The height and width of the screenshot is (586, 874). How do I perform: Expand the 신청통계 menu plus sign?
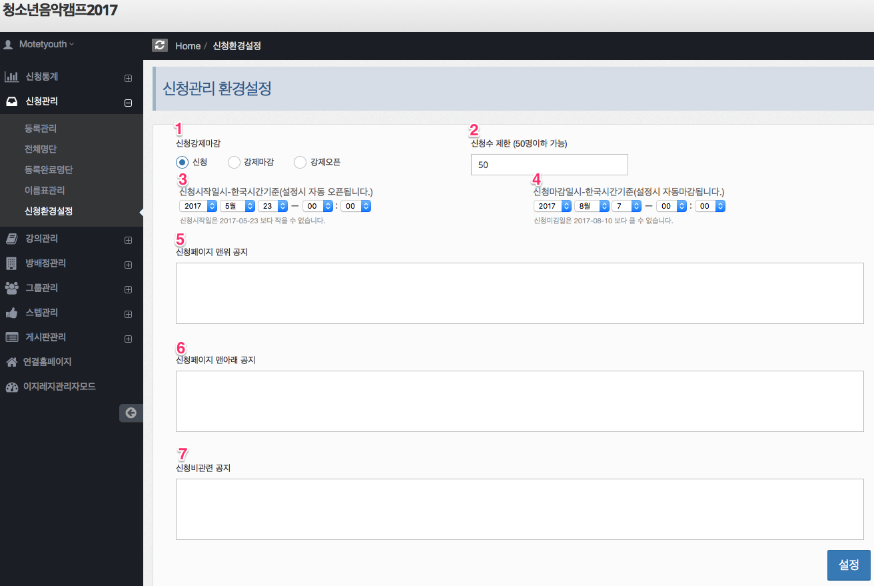(129, 78)
